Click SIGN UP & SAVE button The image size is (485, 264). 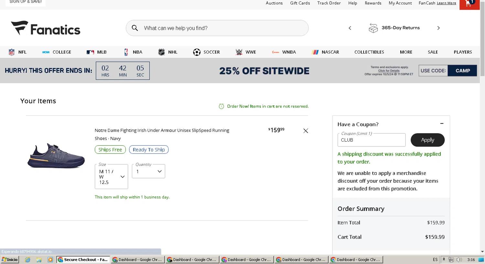coord(26,3)
